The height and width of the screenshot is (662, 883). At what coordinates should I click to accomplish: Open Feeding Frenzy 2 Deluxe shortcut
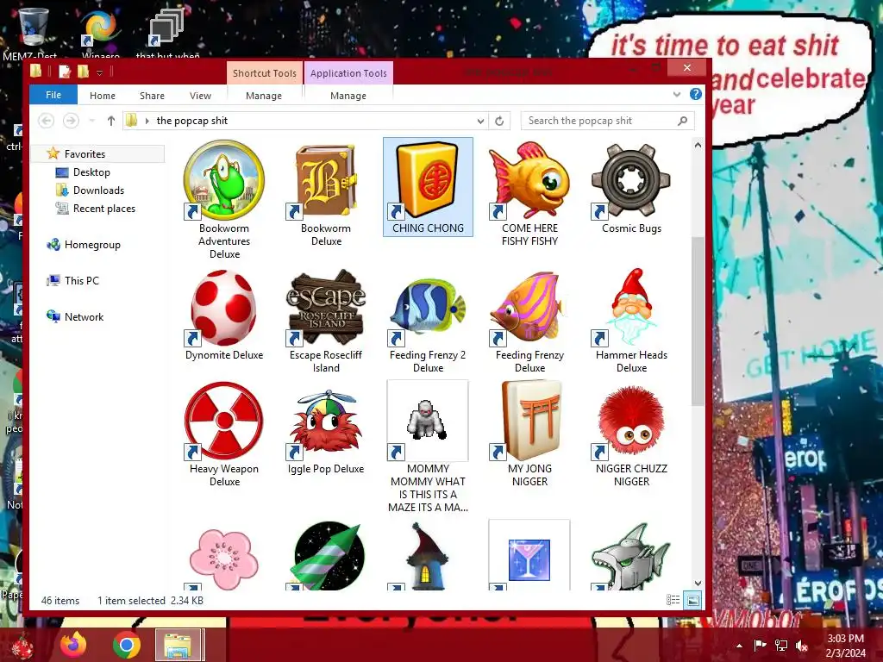428,308
